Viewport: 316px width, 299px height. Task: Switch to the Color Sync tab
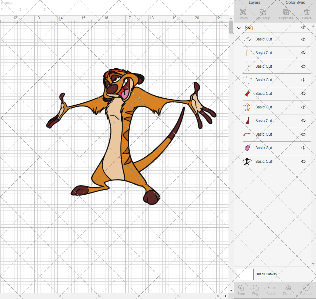(295, 3)
